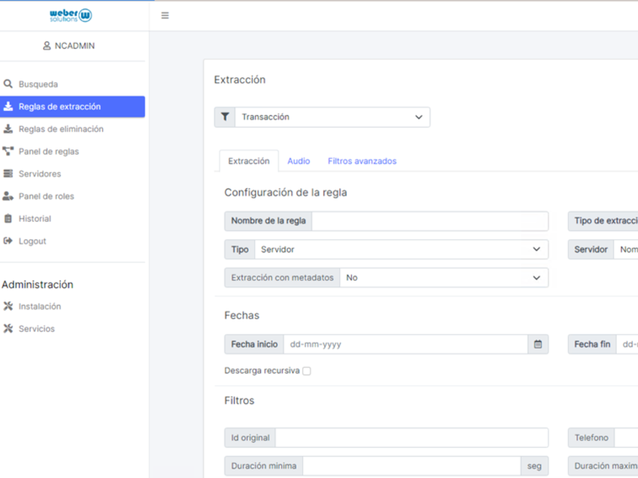
Task: Switch to the Extracción tab
Action: (249, 161)
